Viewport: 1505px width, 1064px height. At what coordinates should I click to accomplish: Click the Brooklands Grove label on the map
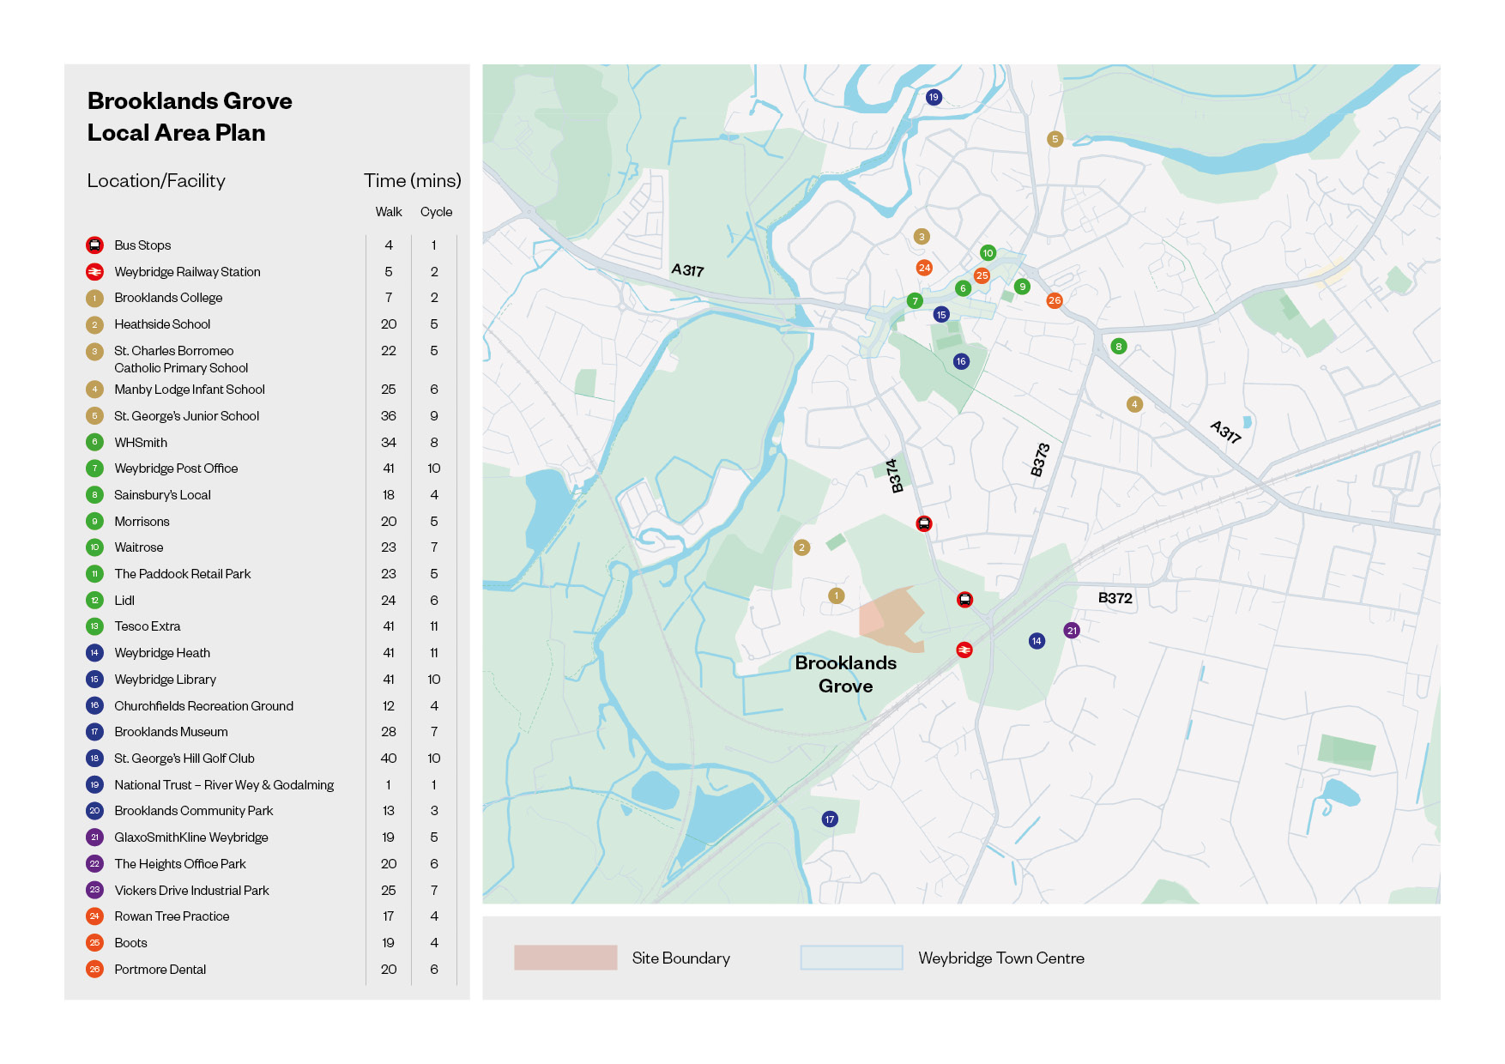pos(845,674)
